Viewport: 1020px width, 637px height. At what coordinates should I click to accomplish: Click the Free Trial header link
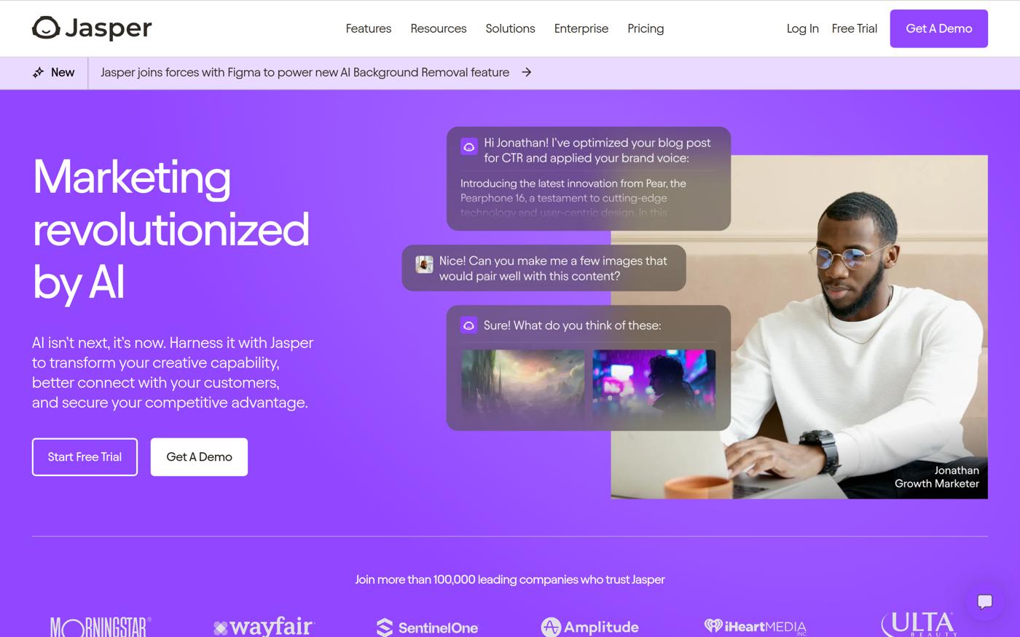[855, 28]
